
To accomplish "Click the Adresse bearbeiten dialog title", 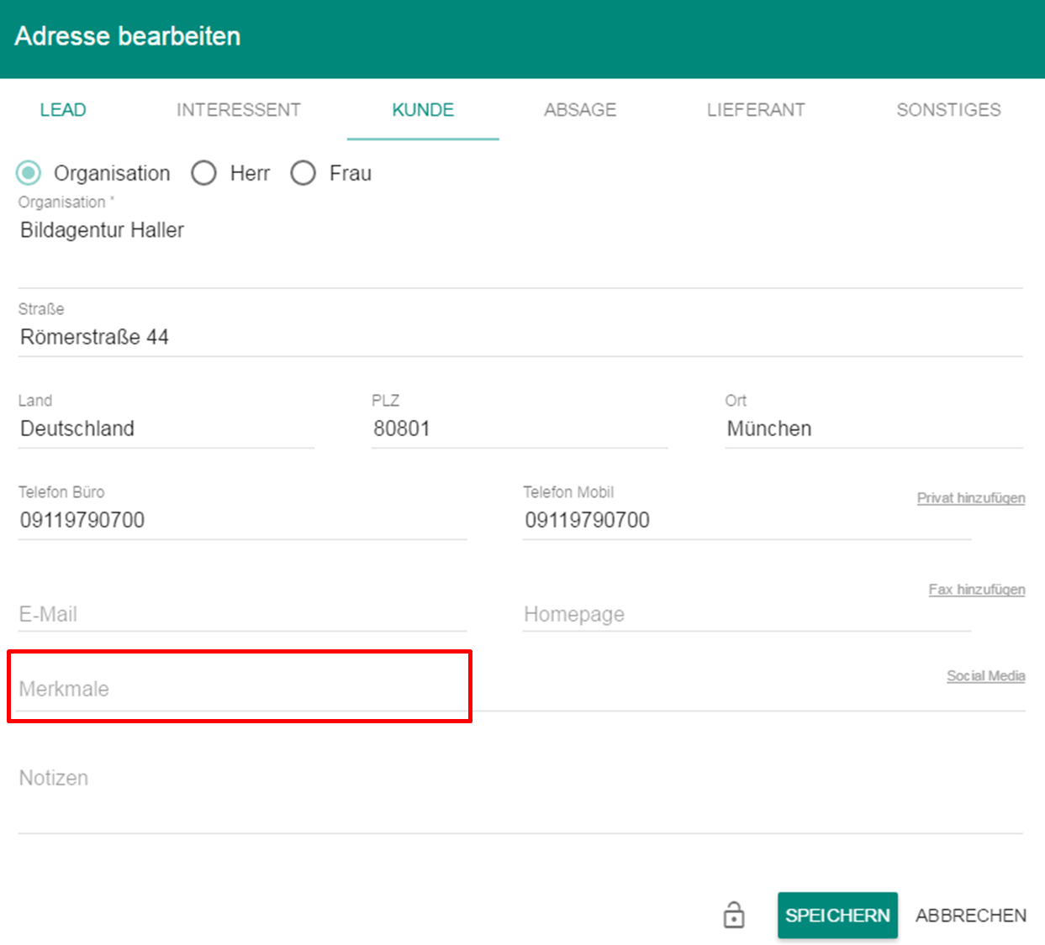I will pyautogui.click(x=128, y=36).
